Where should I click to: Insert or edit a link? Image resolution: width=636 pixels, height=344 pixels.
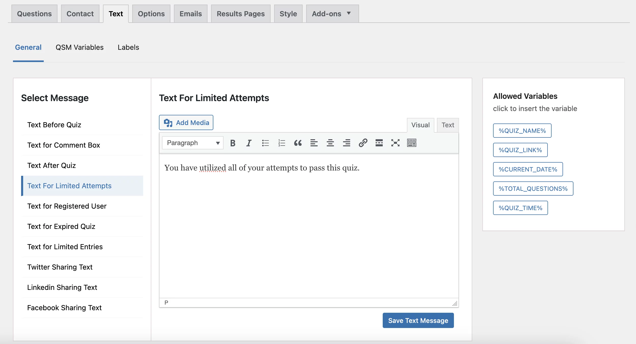point(363,143)
